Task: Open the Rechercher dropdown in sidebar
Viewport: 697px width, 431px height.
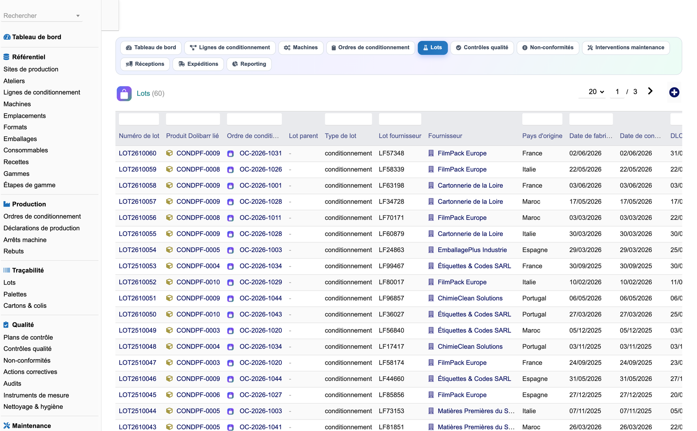Action: point(42,16)
